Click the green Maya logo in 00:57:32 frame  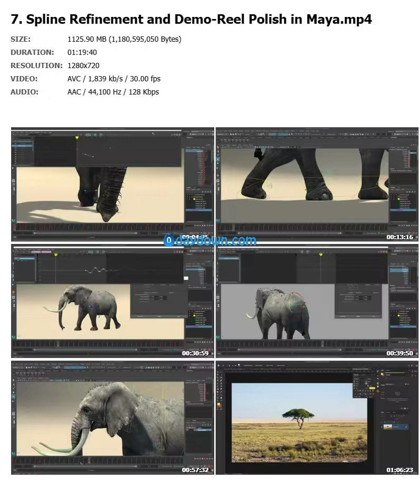14,453
